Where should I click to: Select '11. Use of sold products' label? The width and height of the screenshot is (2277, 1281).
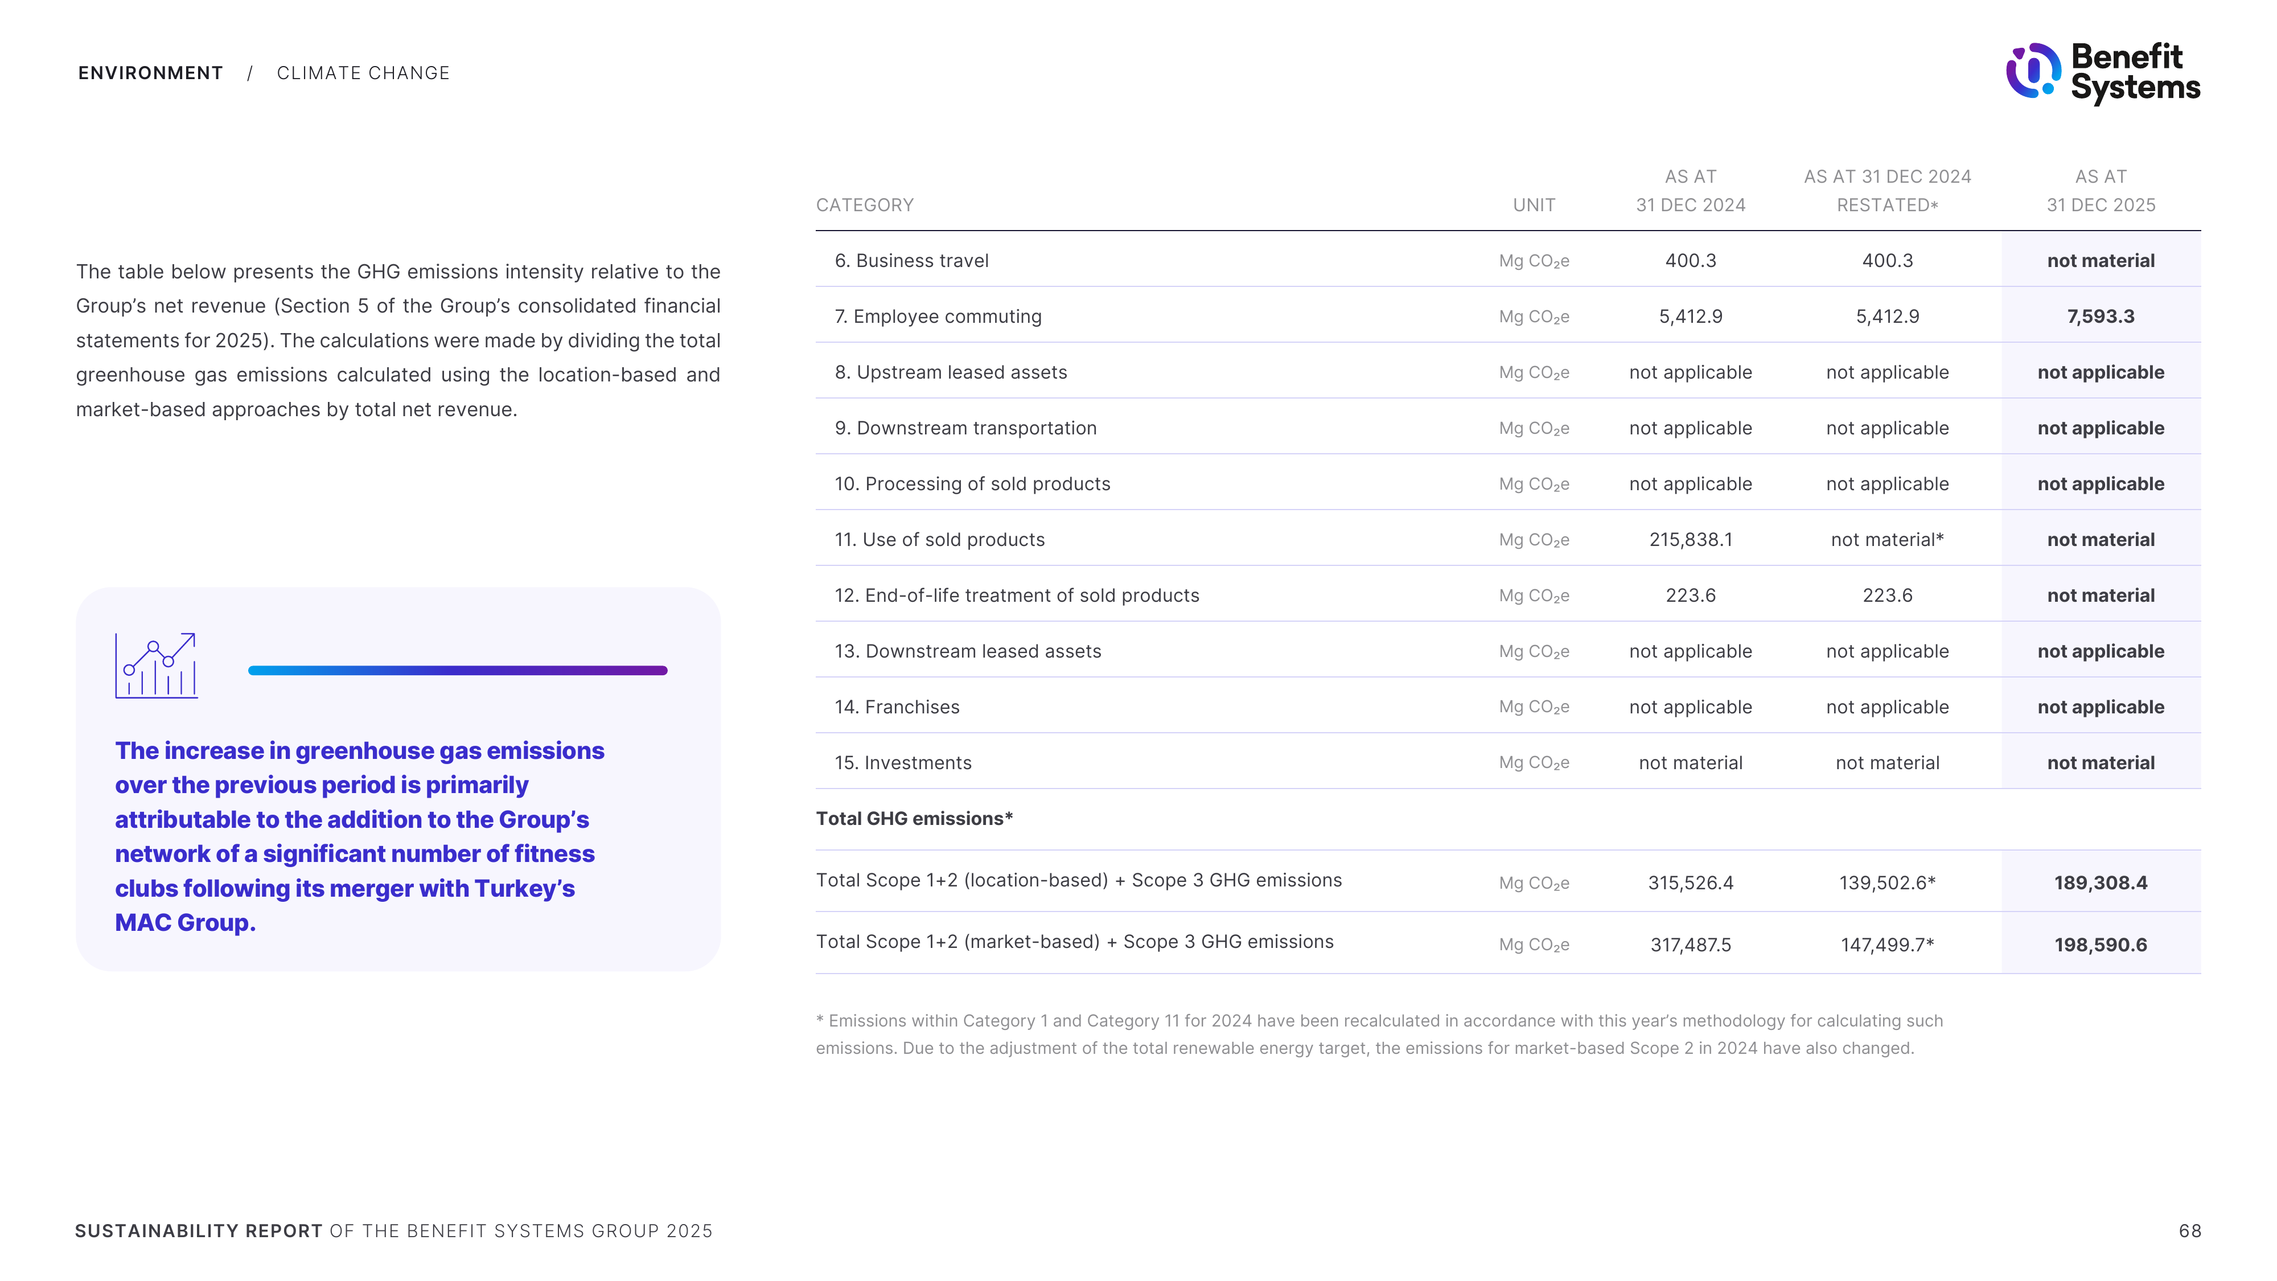click(940, 539)
